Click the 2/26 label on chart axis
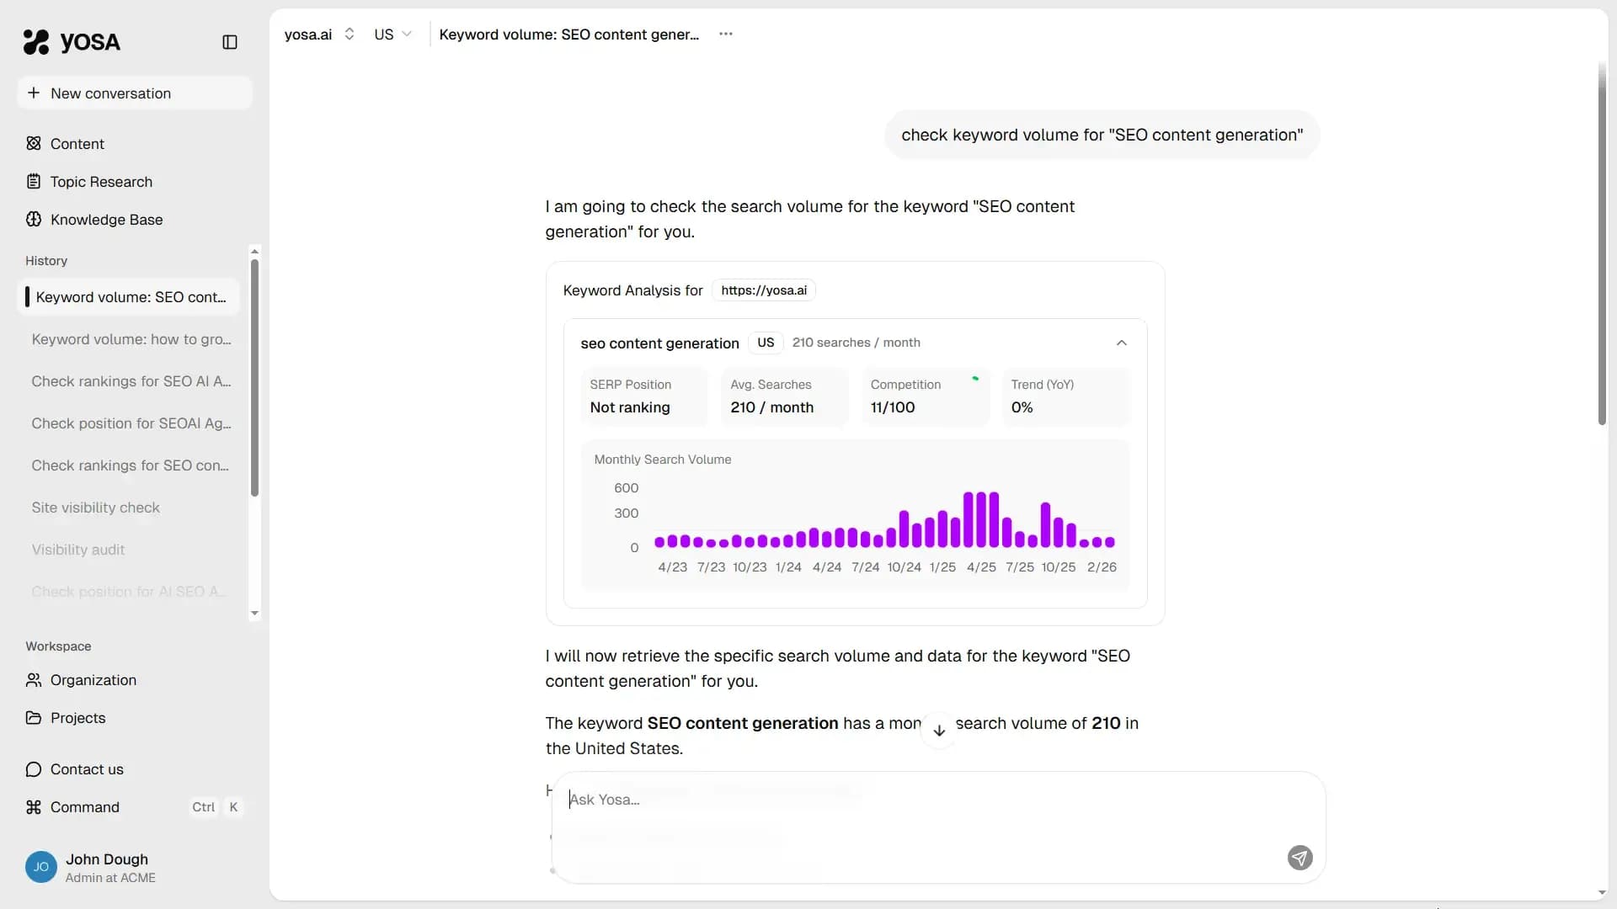The height and width of the screenshot is (909, 1617). [1102, 567]
